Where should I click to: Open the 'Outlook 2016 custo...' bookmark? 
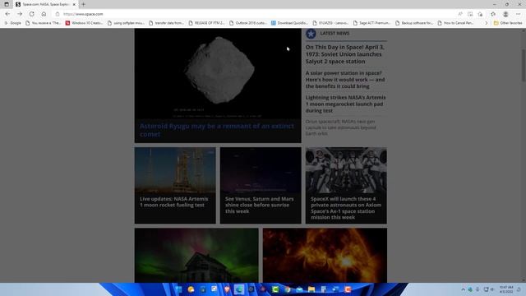point(248,23)
